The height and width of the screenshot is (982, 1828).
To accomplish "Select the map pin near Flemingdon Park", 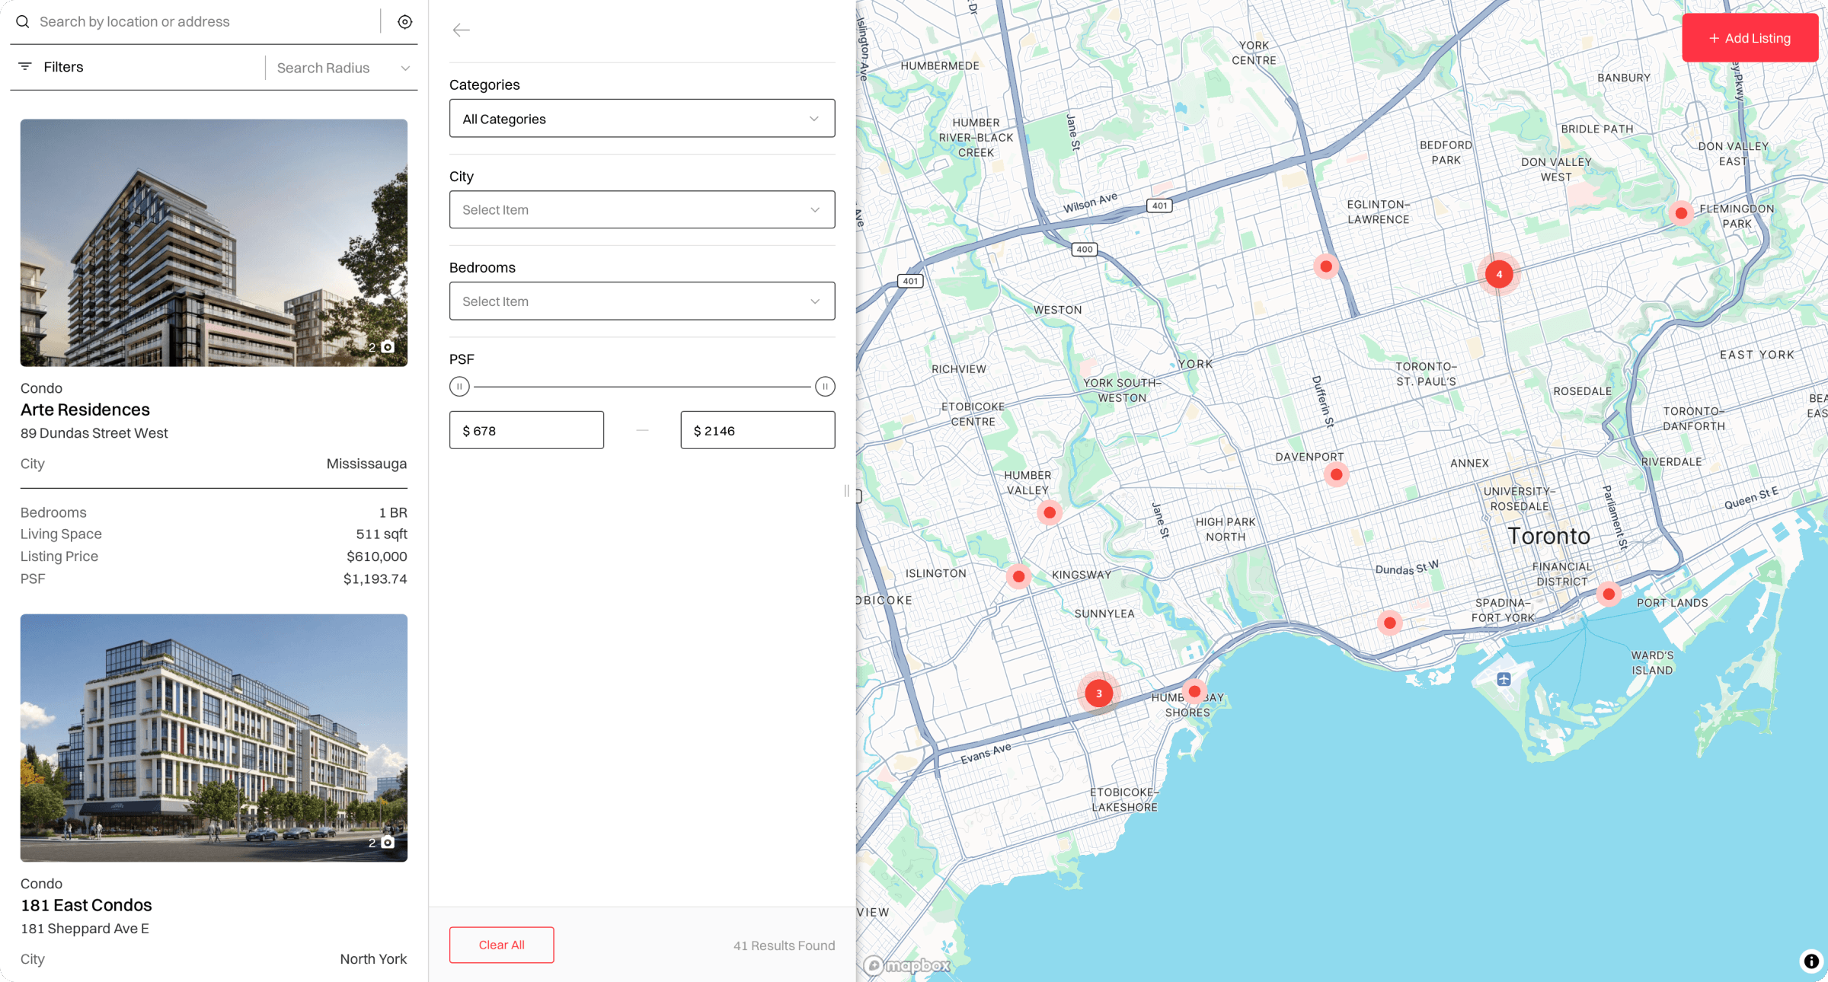I will (x=1681, y=213).
